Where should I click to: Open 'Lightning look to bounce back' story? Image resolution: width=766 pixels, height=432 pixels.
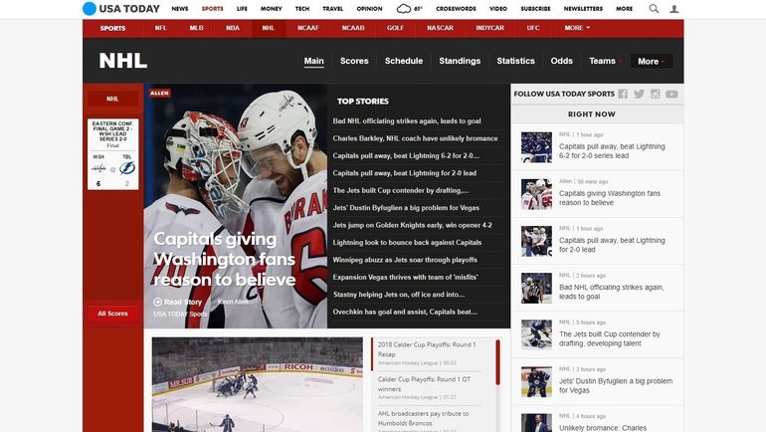tap(407, 243)
